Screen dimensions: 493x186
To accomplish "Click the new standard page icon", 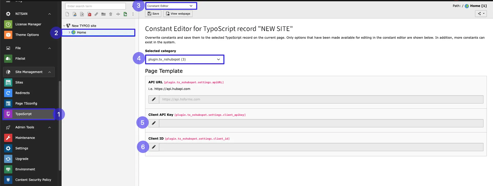I will point(67,14).
